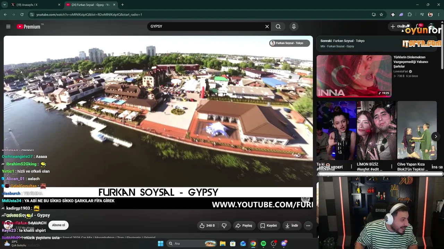Launch Microsoft Store from taskbar
444x249 pixels.
click(233, 243)
